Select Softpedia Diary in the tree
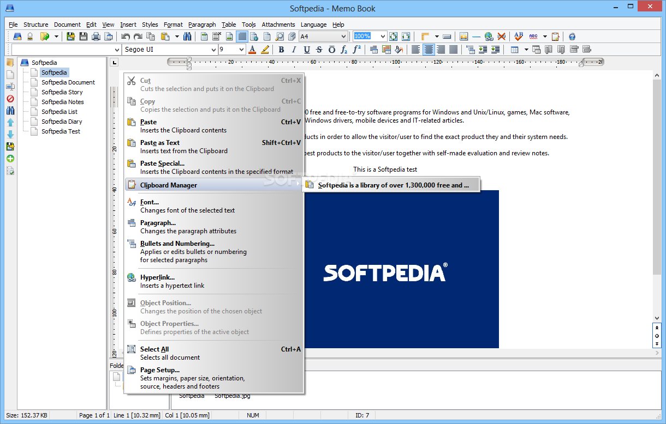This screenshot has width=666, height=424. pos(62,122)
